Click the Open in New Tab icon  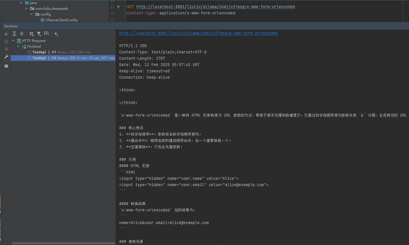pos(46,34)
